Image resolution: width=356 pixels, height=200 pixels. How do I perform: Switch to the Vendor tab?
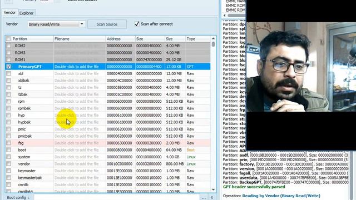pos(10,13)
